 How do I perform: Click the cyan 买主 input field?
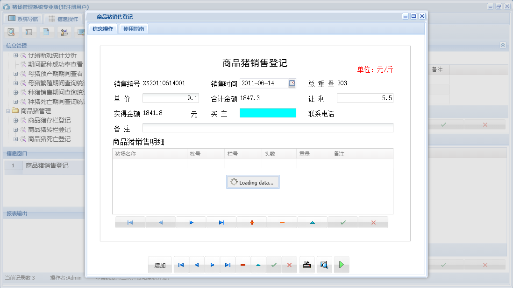[x=267, y=112]
